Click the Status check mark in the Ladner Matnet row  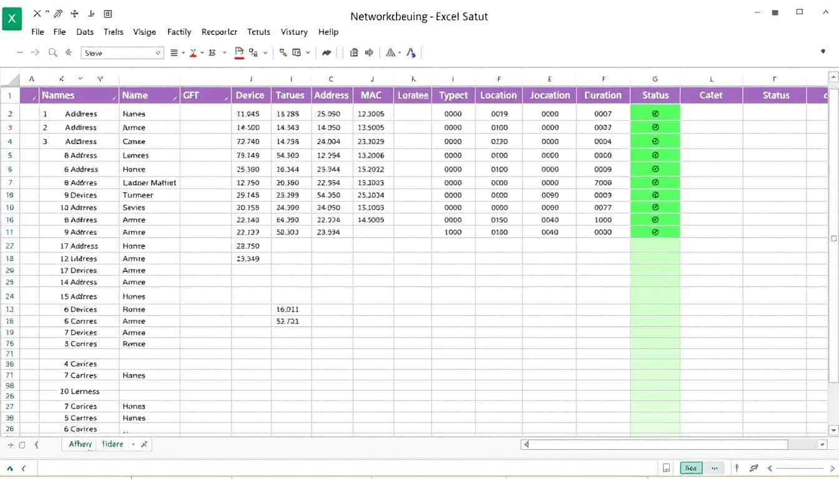click(x=655, y=183)
